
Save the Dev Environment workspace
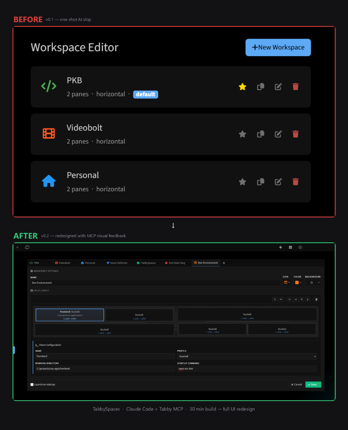(313, 384)
